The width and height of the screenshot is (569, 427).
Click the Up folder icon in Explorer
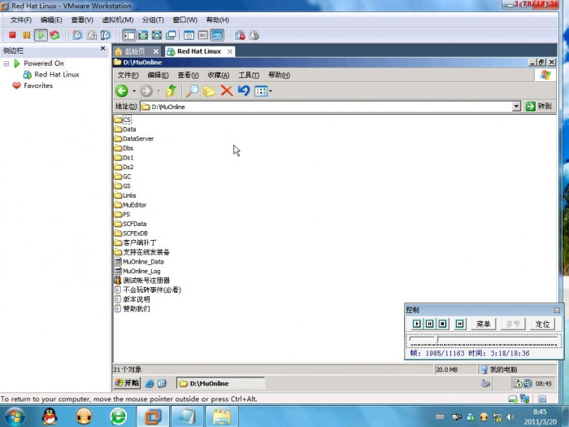click(x=171, y=91)
